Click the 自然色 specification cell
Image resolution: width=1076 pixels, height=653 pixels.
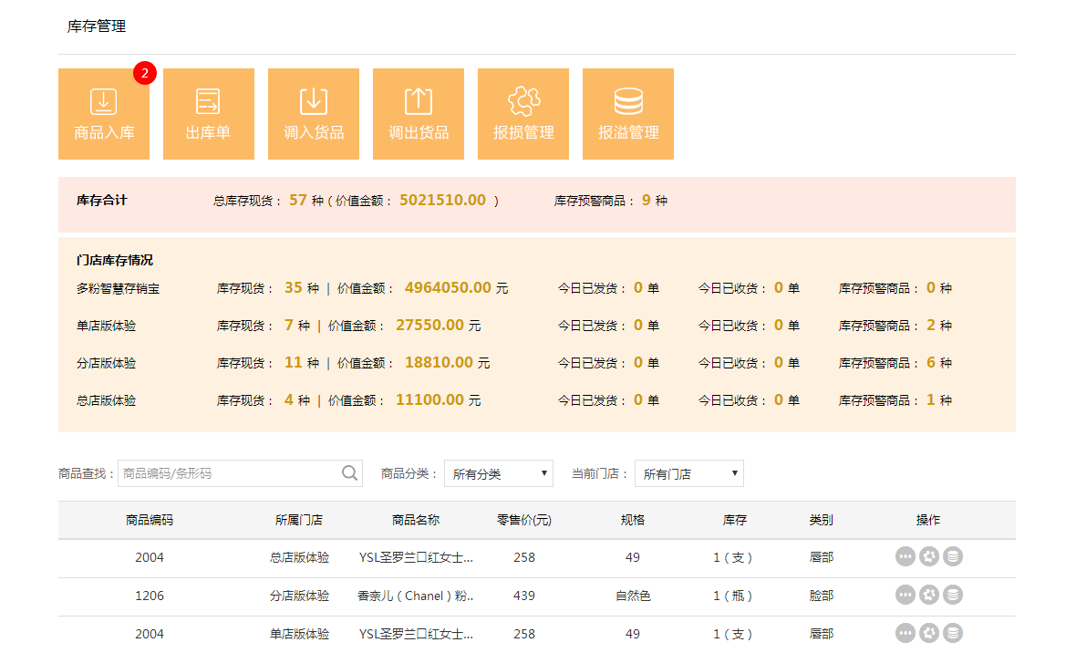click(x=633, y=596)
